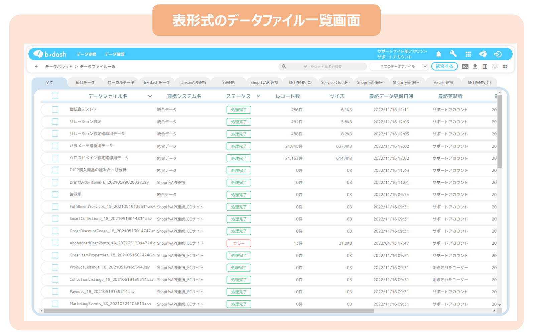Open the apps grid menu in header
Viewport: 533px width, 336px height.
point(468,54)
